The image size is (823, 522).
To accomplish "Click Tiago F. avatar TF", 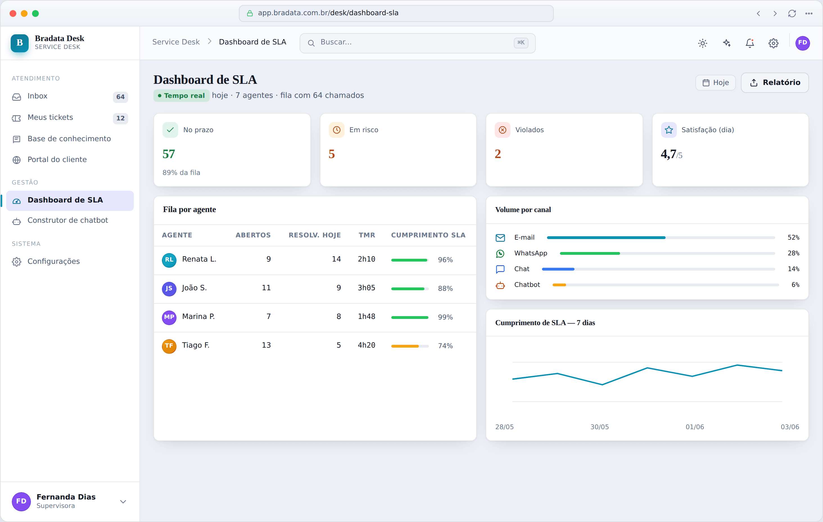I will 169,346.
